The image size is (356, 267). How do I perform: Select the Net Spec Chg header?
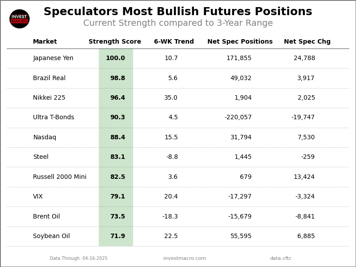[x=307, y=42]
